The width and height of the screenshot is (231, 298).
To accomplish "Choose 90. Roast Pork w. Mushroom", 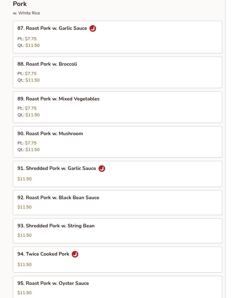I will coord(50,134).
